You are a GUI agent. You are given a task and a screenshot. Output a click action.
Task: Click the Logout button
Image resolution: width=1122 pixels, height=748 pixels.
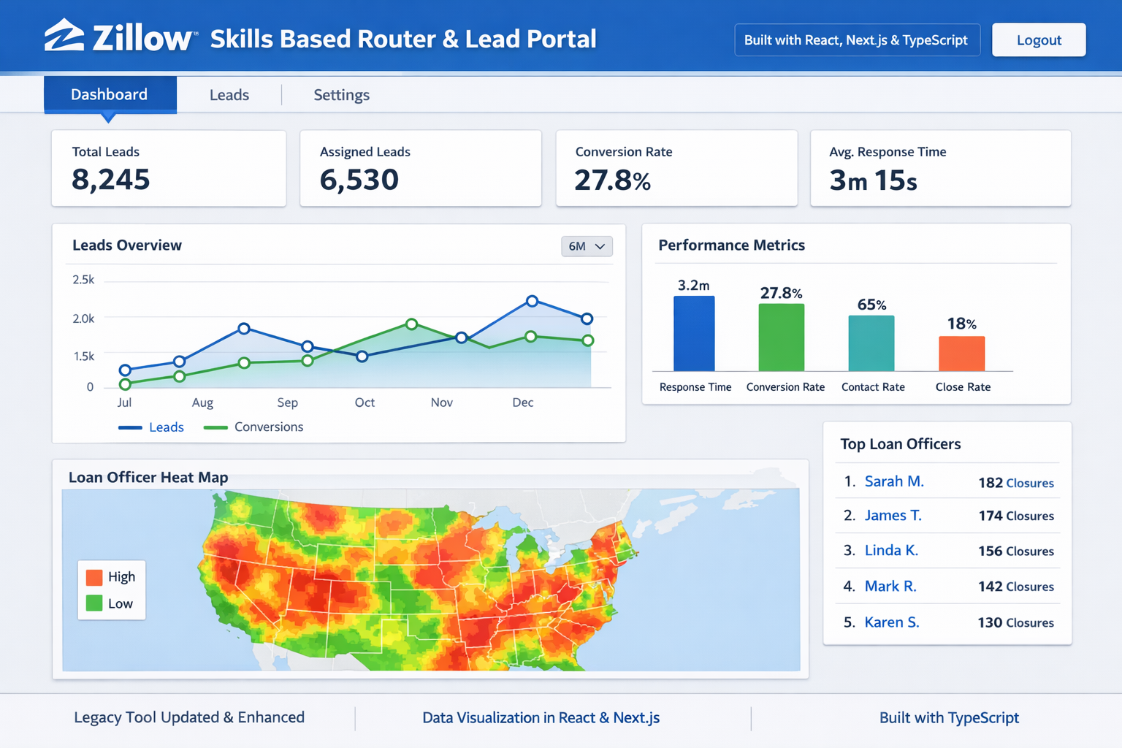[x=1038, y=40]
